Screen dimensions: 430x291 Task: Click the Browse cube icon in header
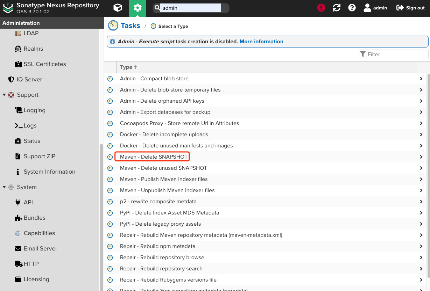(118, 8)
